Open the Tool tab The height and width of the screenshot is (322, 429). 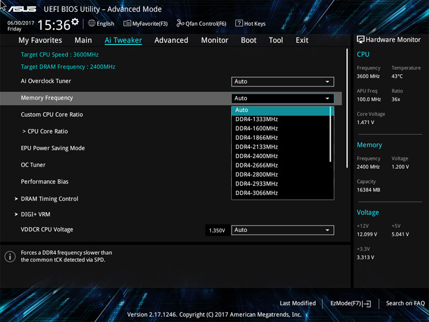(276, 41)
